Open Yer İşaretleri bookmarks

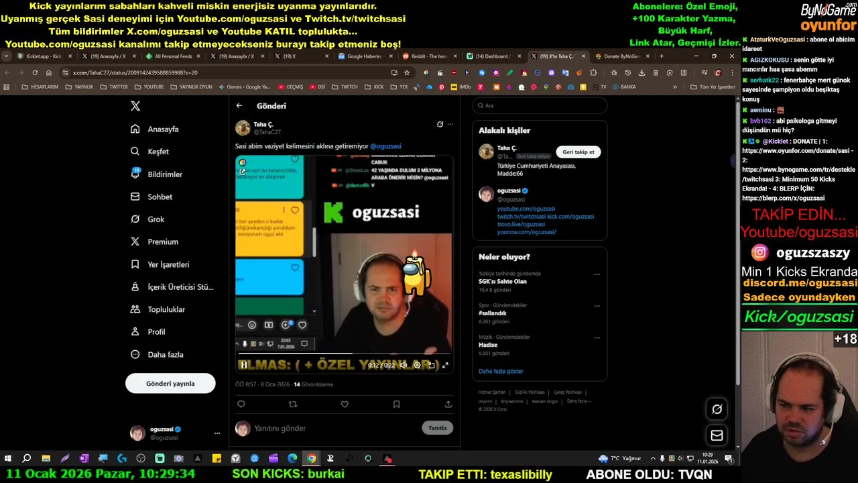point(160,264)
